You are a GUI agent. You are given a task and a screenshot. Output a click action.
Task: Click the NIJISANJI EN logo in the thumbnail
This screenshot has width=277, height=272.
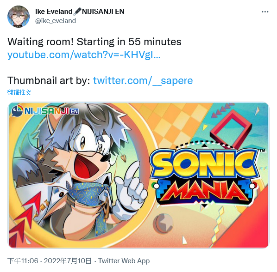pyautogui.click(x=45, y=111)
